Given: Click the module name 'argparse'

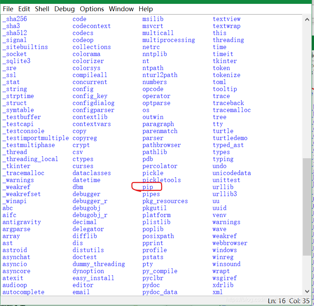Looking at the screenshot, I should coord(16,229).
